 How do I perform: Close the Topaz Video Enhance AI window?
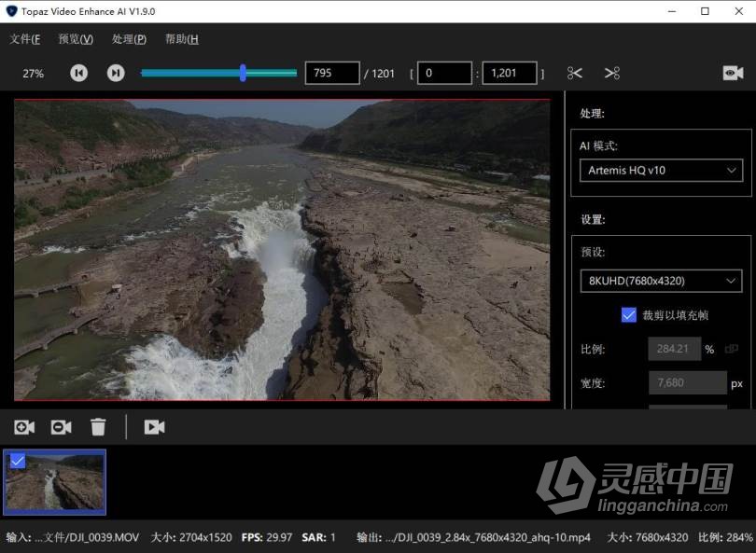click(x=738, y=11)
